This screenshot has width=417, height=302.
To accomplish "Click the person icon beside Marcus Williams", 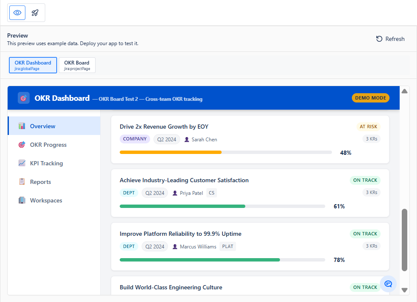I will coord(175,247).
